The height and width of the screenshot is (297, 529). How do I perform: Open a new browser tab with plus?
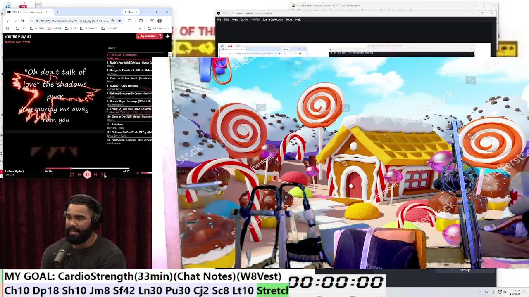58,12
